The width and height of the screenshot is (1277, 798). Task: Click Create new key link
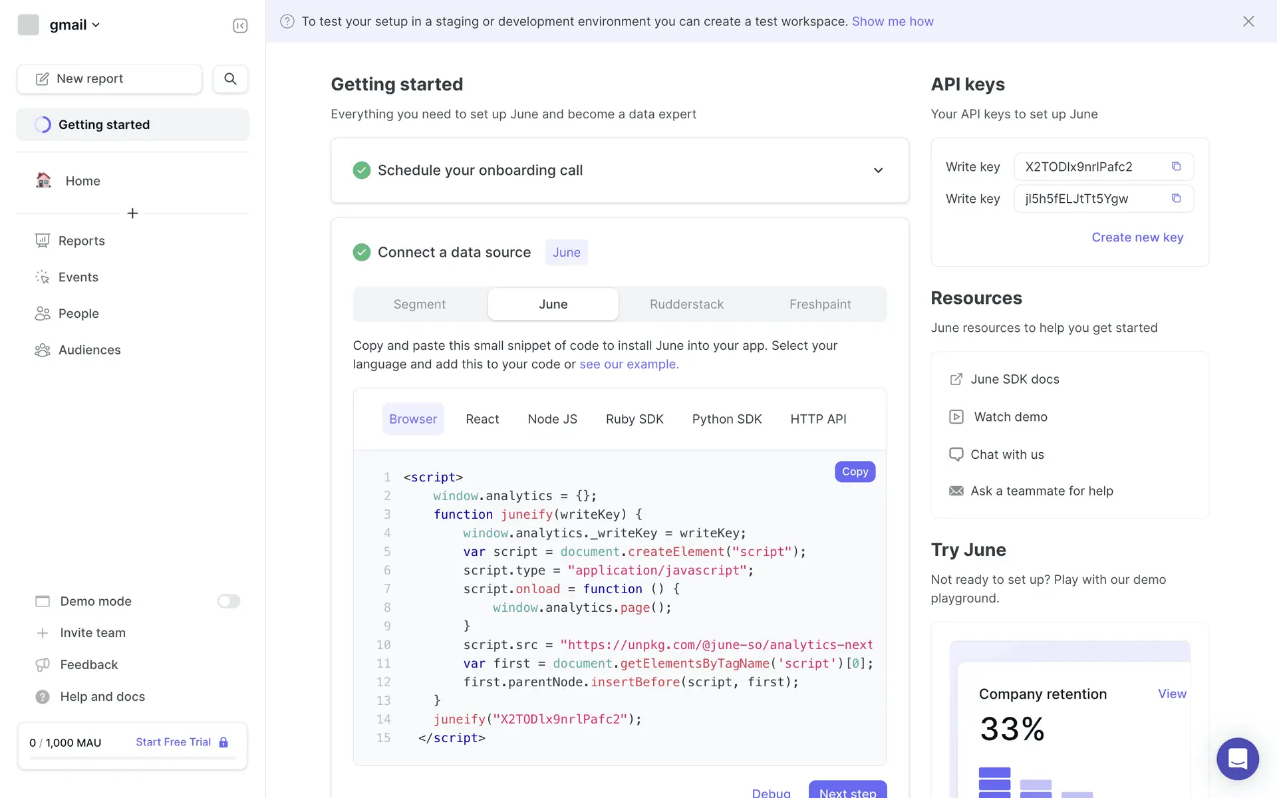[x=1137, y=237]
